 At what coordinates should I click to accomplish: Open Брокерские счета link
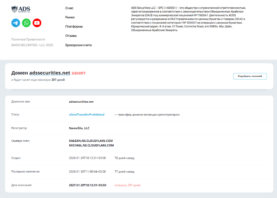pos(79,45)
